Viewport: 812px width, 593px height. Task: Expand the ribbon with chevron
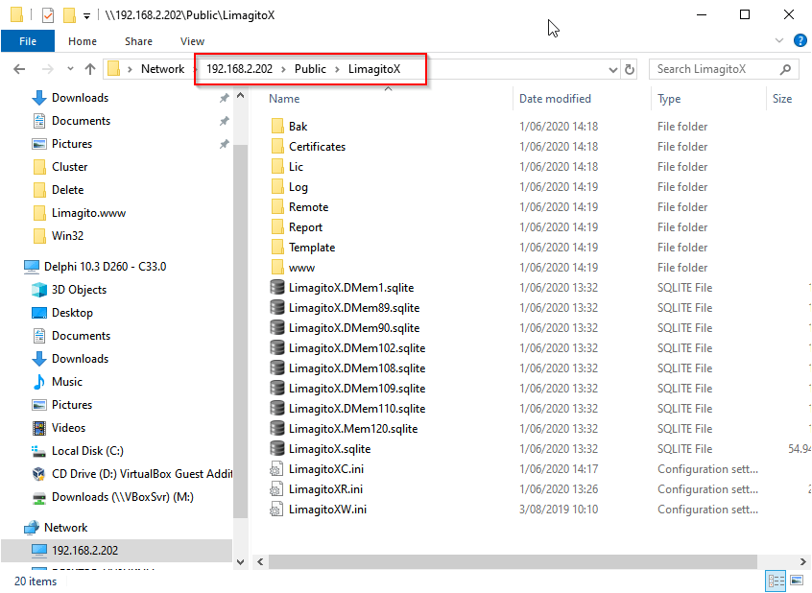click(778, 40)
